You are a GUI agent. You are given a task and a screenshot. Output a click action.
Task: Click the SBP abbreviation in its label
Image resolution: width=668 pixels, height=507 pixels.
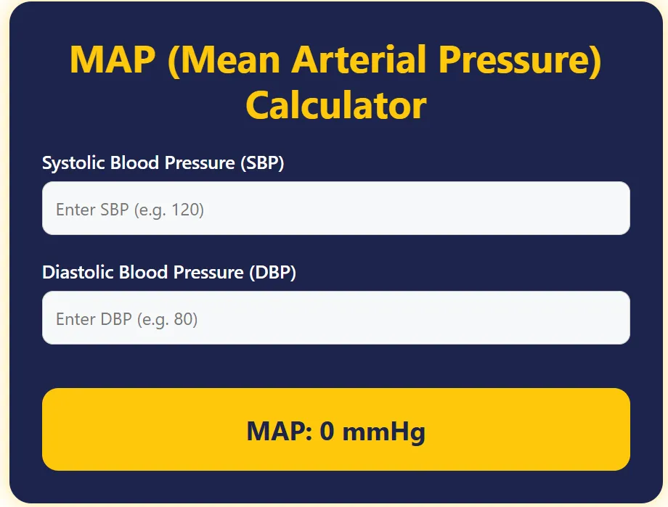click(261, 163)
